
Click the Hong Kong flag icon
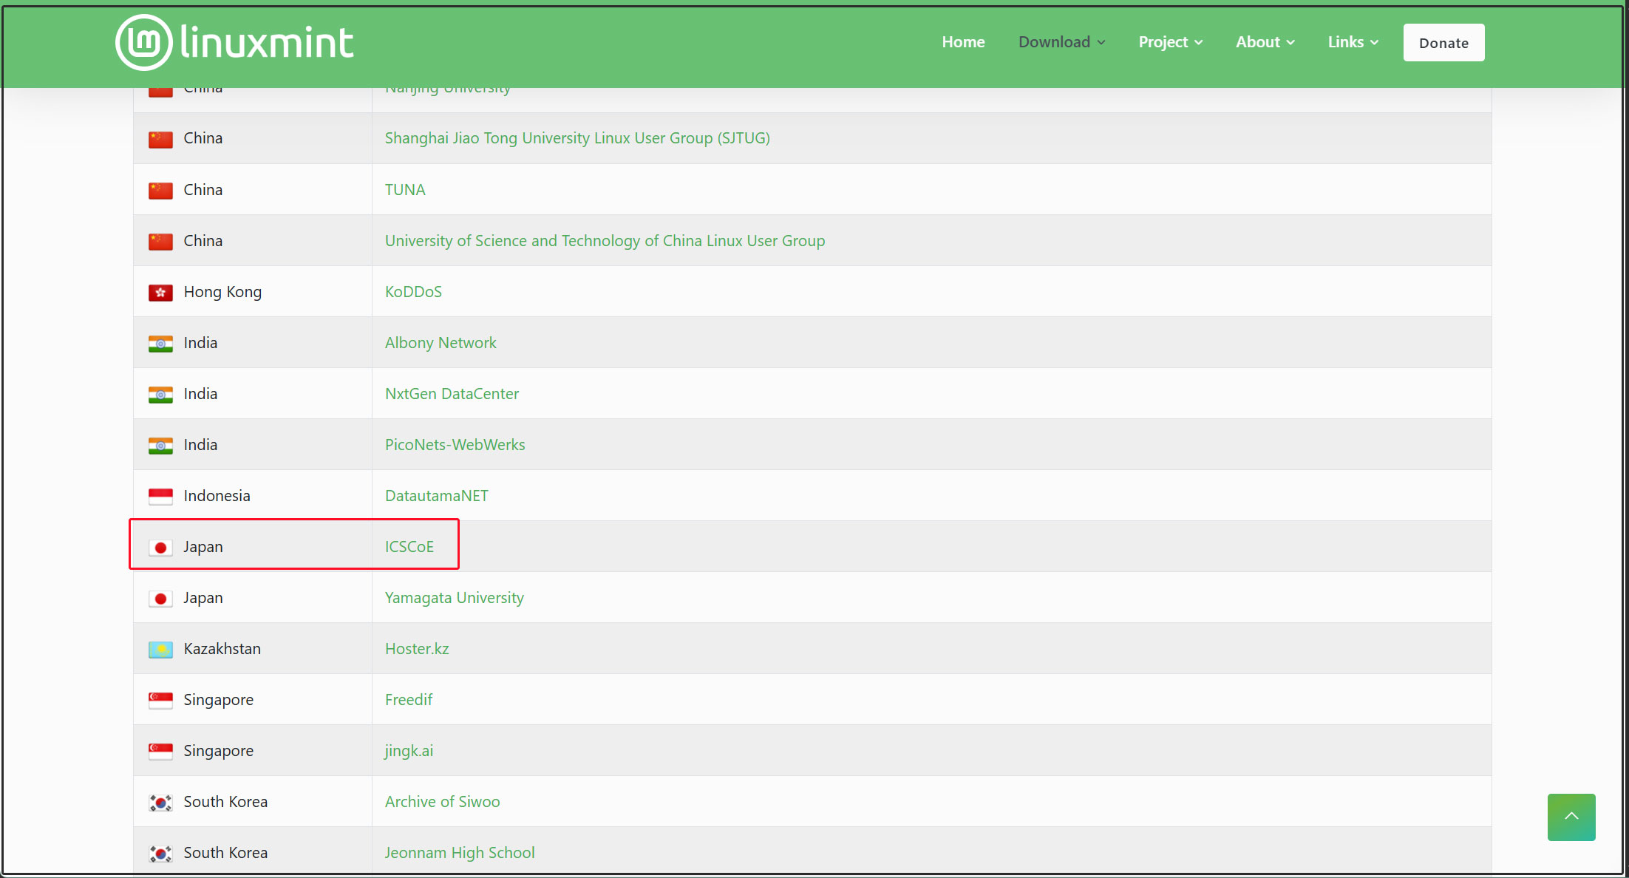tap(160, 293)
